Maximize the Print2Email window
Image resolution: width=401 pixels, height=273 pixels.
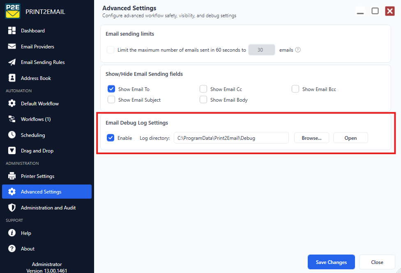375,11
